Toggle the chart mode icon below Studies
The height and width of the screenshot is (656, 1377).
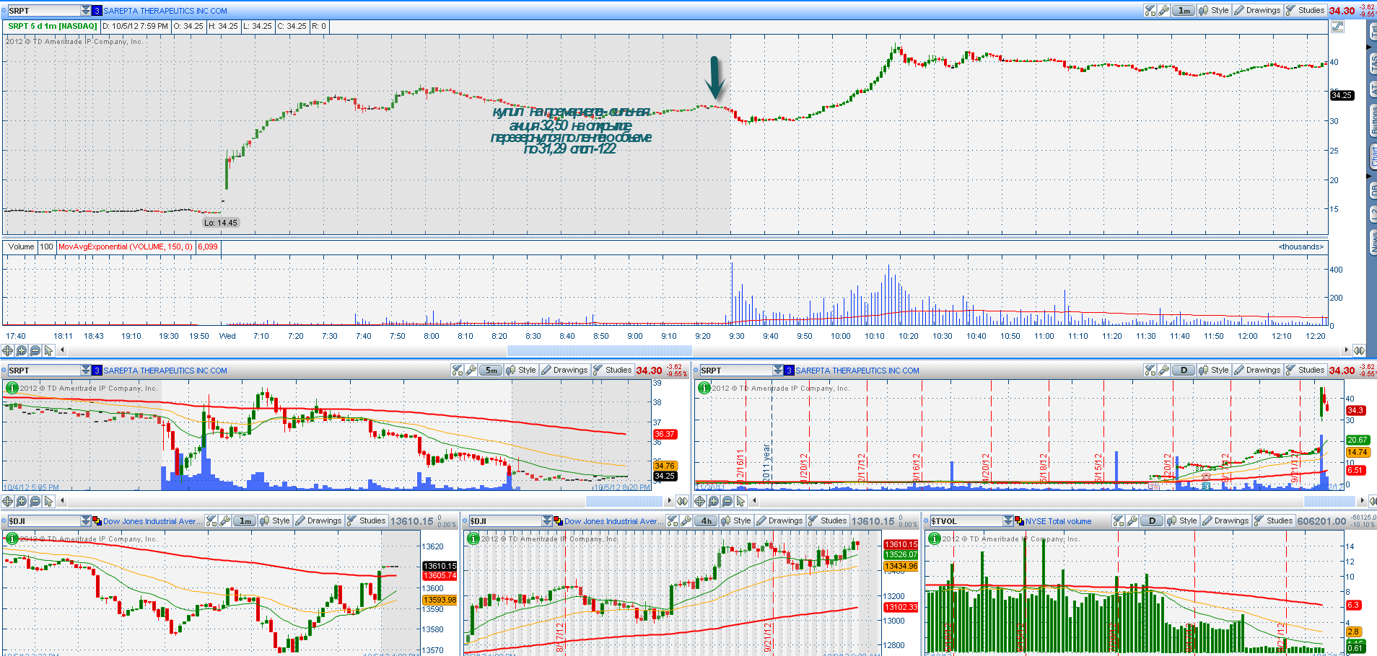click(x=1337, y=26)
